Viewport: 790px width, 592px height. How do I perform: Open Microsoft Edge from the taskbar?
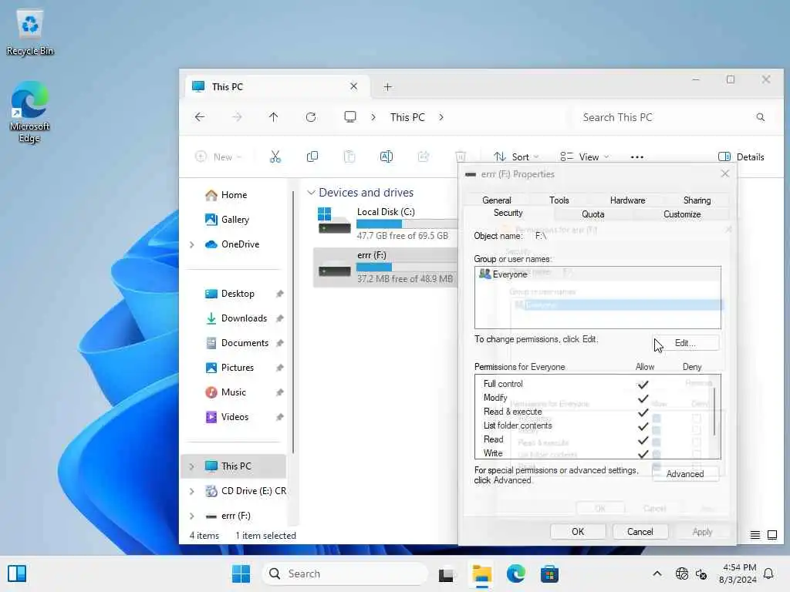(x=516, y=573)
